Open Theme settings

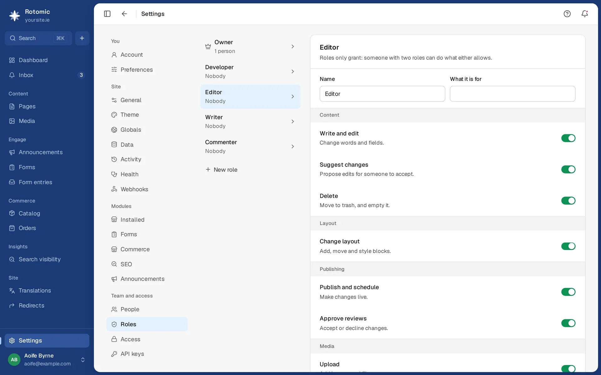coord(147,115)
